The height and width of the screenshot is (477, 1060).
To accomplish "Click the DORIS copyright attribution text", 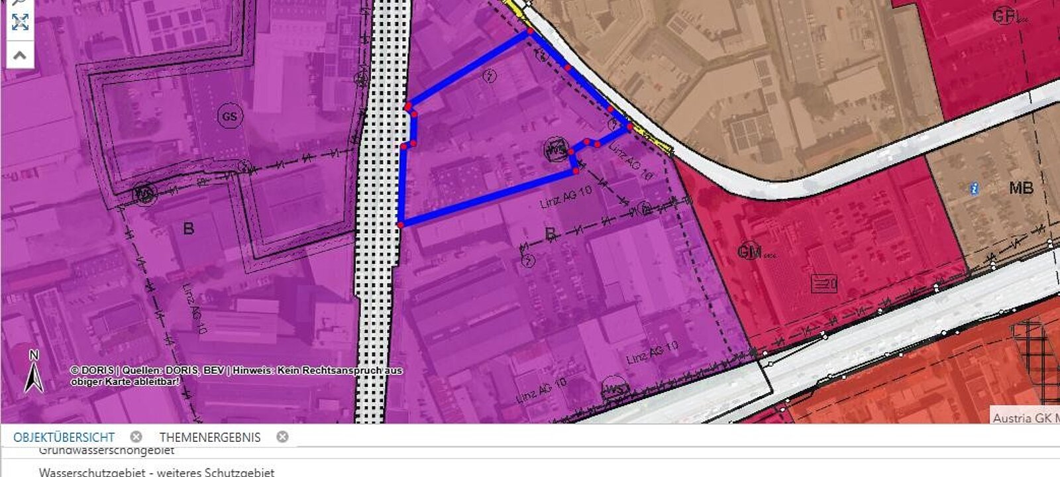I will point(236,376).
